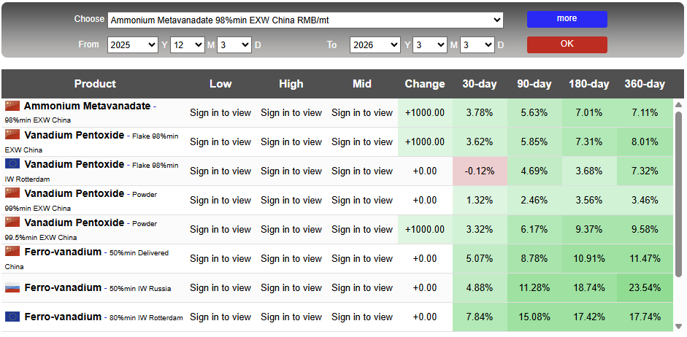
Task: Click the blue more button
Action: coord(567,19)
